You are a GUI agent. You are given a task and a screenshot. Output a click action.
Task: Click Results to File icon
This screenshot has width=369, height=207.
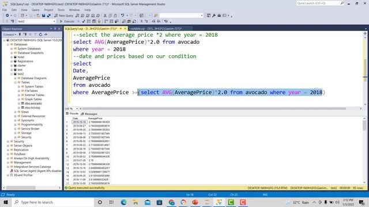[134, 21]
